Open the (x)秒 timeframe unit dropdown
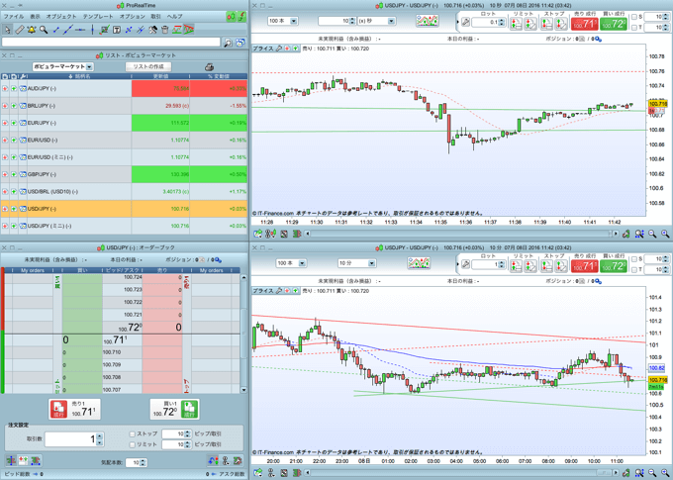The height and width of the screenshot is (480, 673). click(376, 21)
